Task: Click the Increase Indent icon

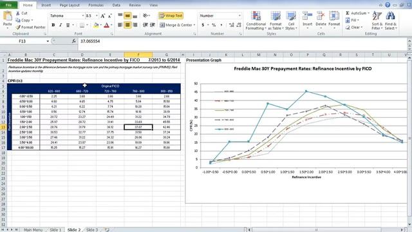Action: [x=153, y=25]
